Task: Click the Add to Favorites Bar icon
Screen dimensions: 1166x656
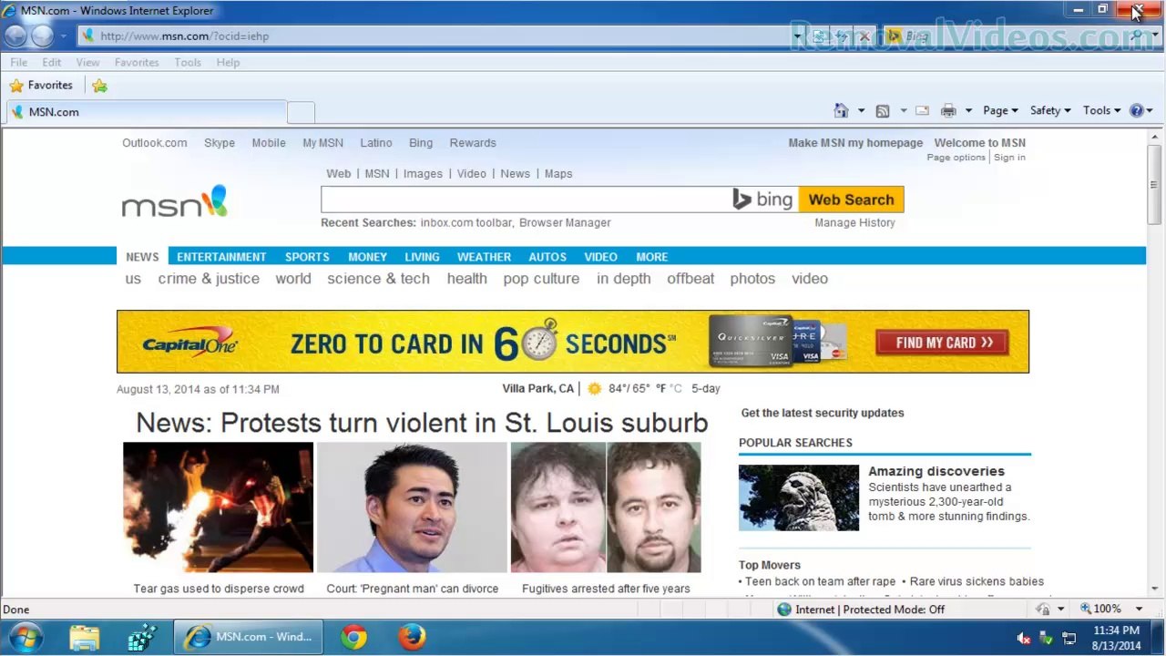Action: tap(100, 86)
